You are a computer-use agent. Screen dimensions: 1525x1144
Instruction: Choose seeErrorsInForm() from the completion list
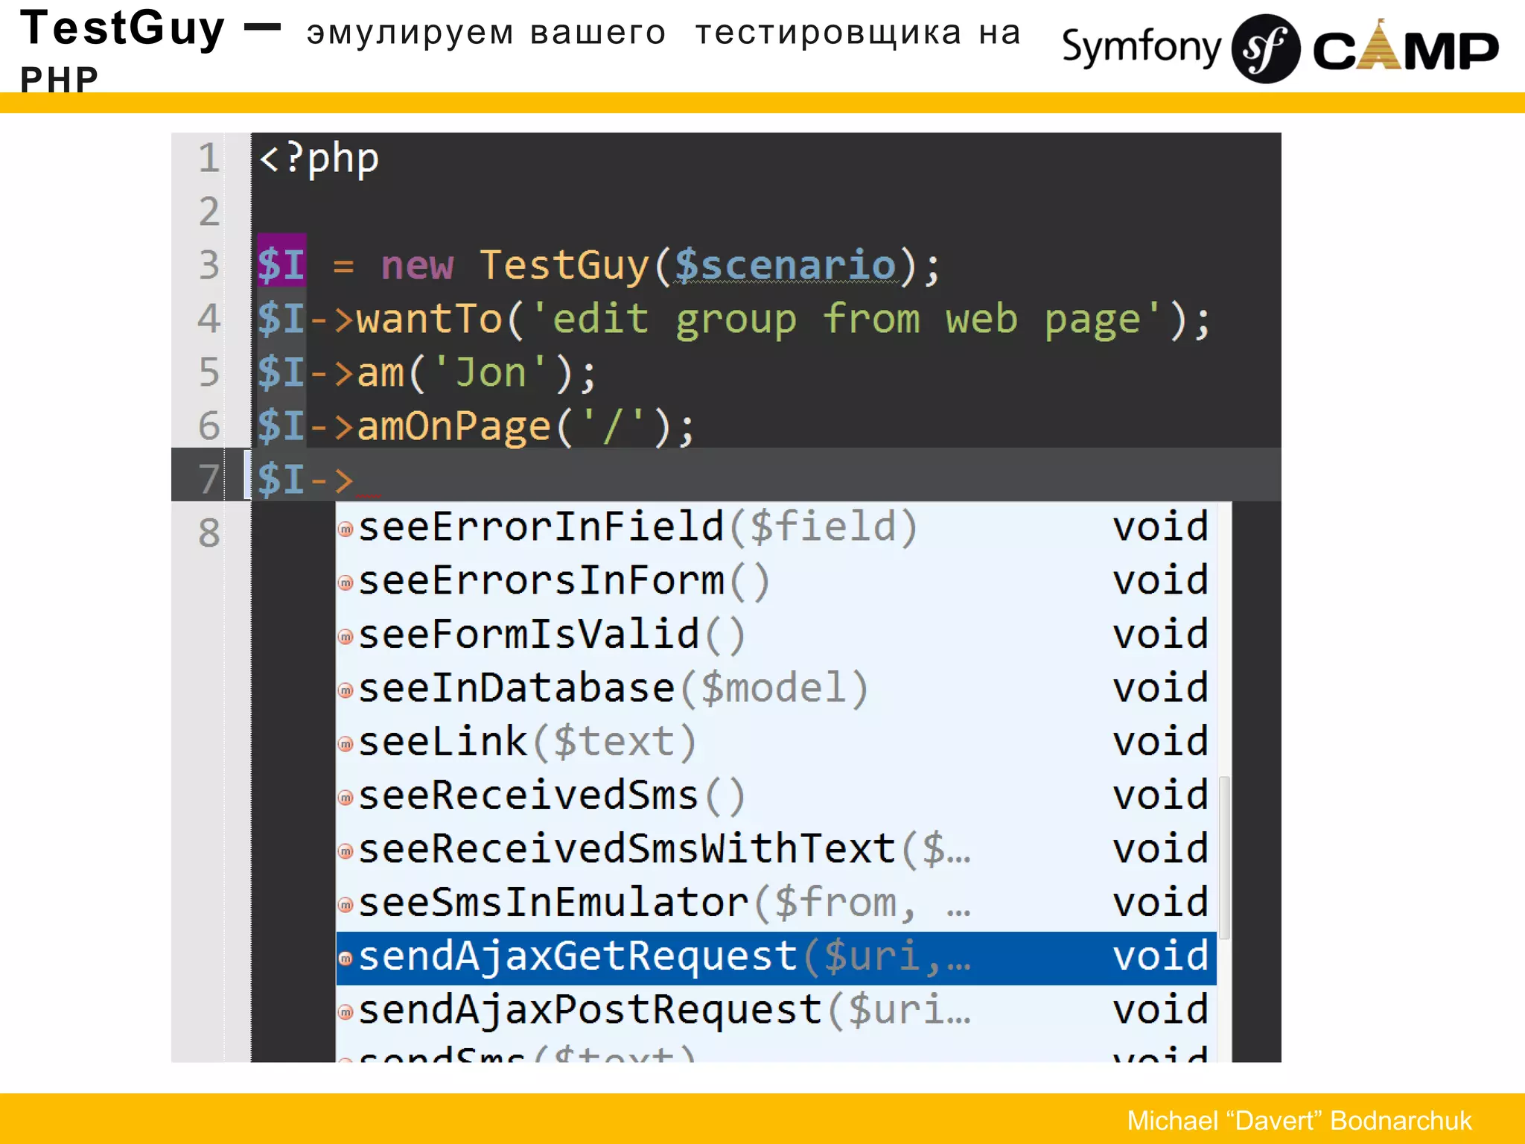[776, 581]
